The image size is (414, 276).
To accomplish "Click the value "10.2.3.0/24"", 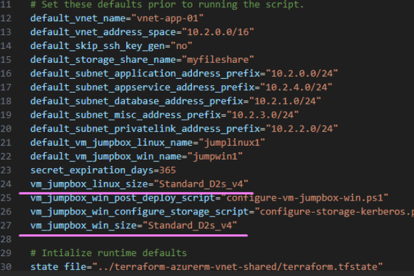I will pyautogui.click(x=263, y=115).
